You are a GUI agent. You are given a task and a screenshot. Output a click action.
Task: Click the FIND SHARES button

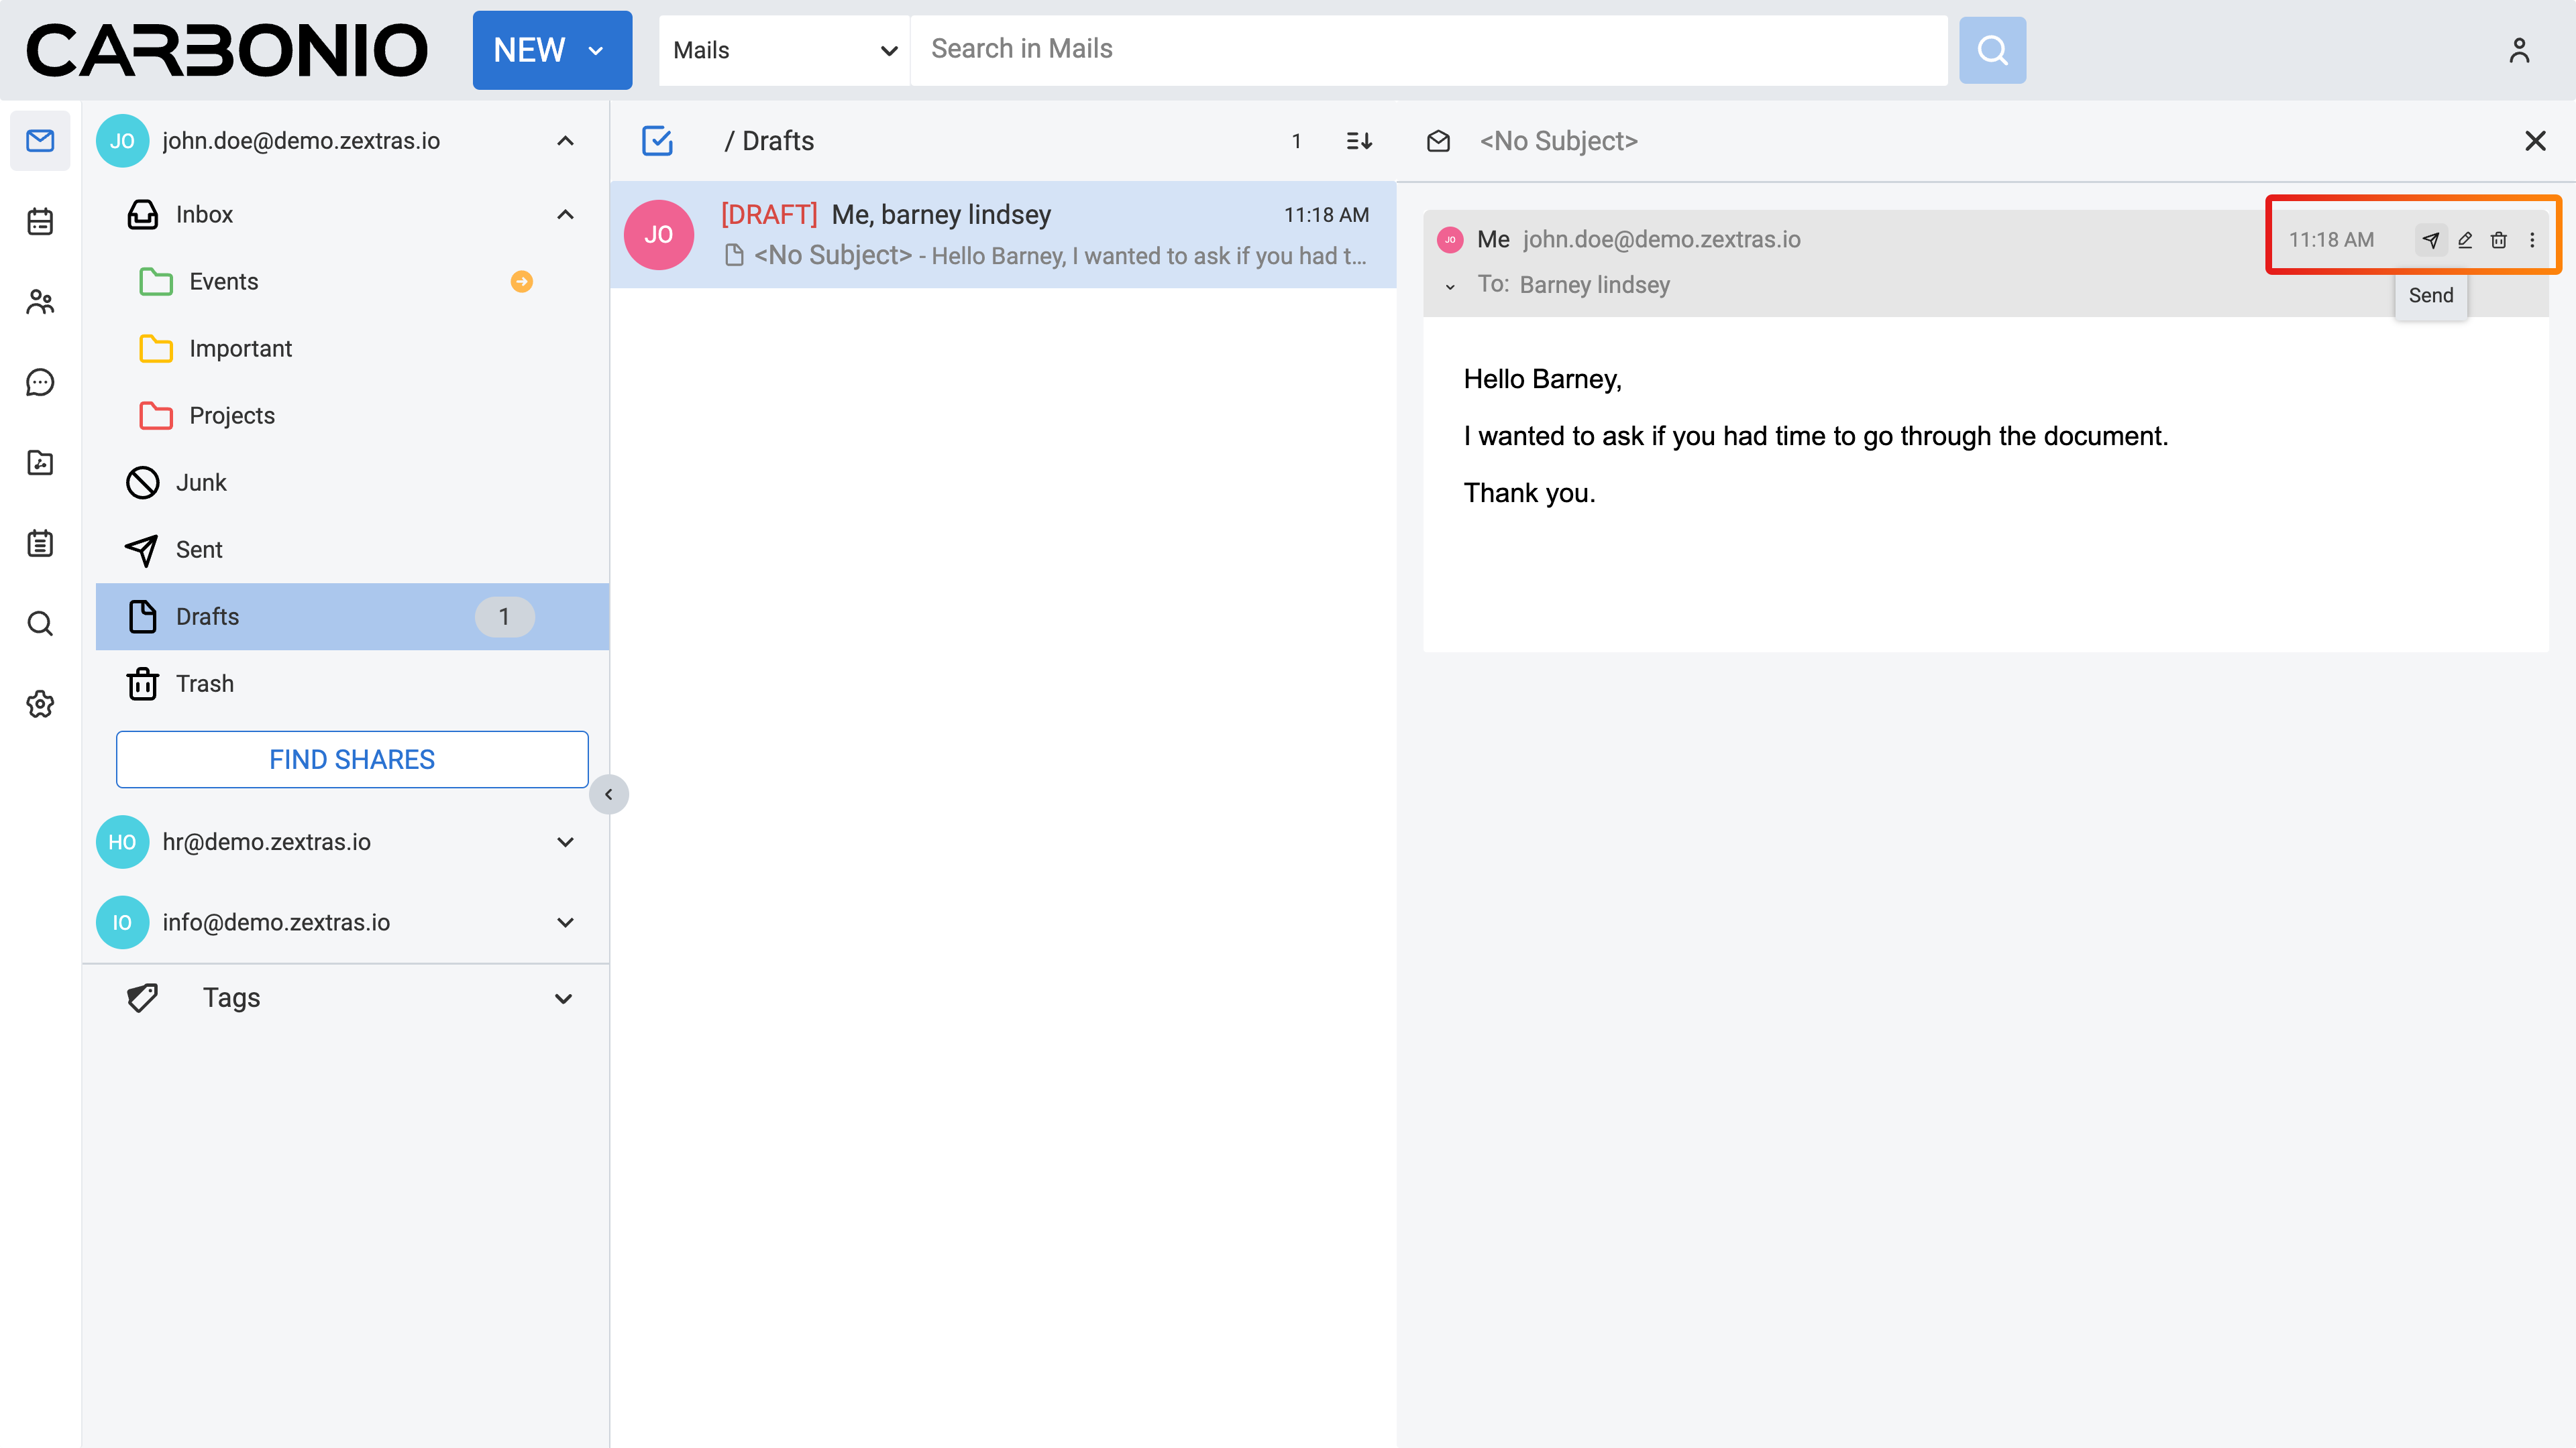(352, 760)
